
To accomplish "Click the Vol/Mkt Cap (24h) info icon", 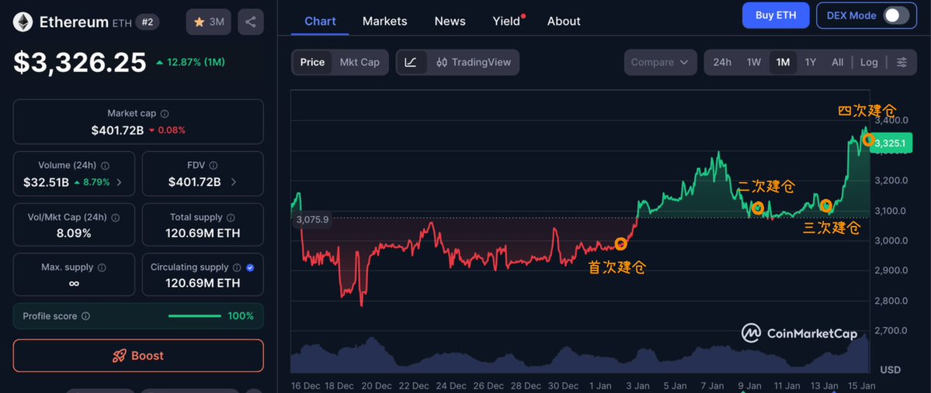I will 115,218.
